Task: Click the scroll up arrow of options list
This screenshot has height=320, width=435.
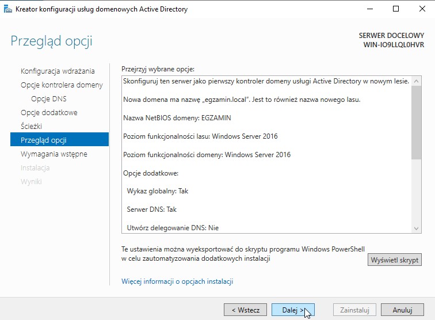Action: point(417,81)
